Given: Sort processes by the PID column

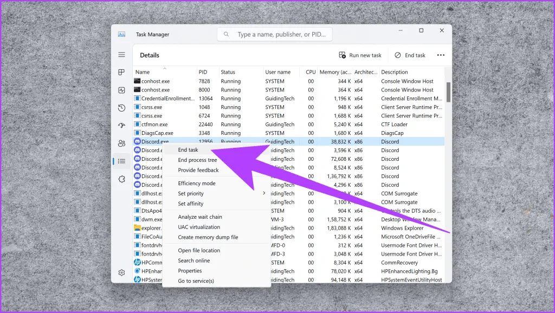Looking at the screenshot, I should [203, 72].
